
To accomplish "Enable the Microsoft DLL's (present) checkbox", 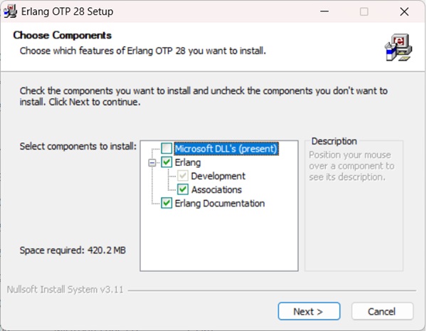I will pyautogui.click(x=167, y=149).
